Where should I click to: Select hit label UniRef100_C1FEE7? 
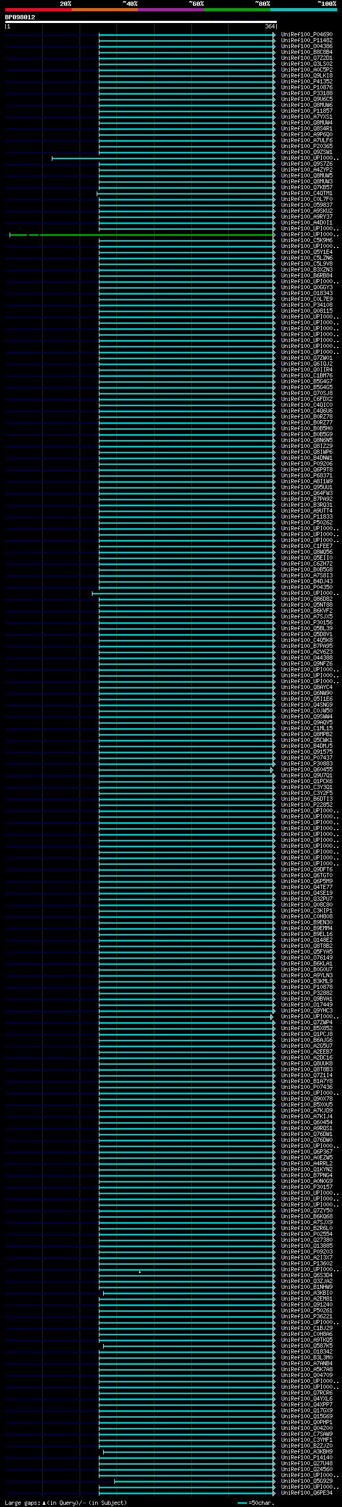coord(307,546)
